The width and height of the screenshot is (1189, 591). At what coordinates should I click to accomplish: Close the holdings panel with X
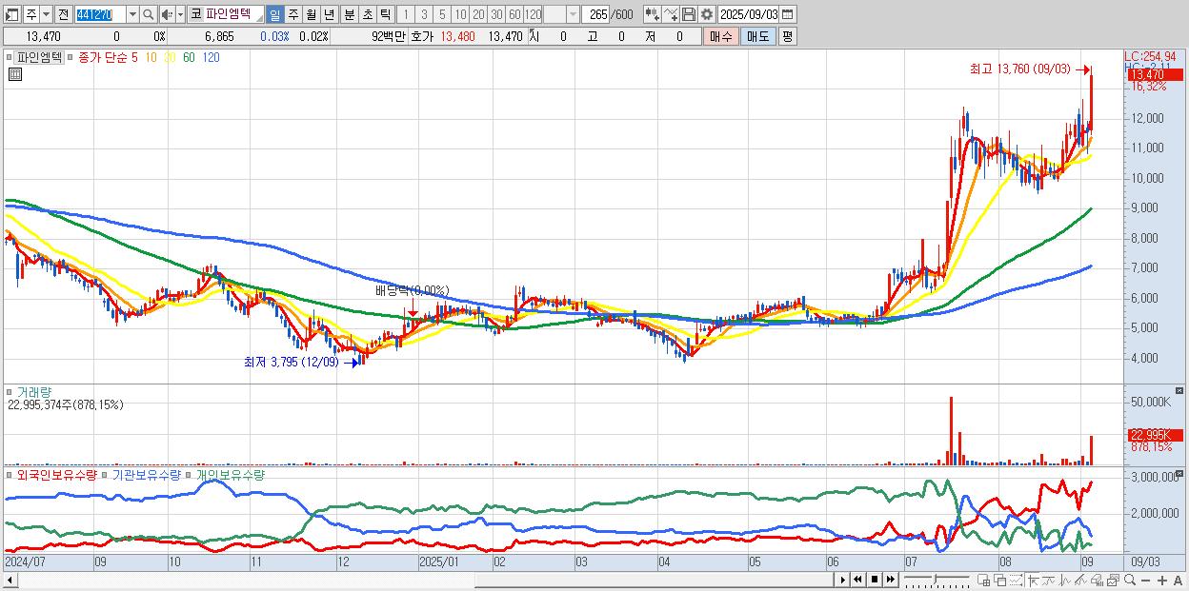coord(1179,474)
